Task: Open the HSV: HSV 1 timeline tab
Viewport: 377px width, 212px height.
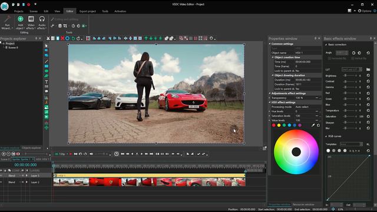Action: point(42,159)
